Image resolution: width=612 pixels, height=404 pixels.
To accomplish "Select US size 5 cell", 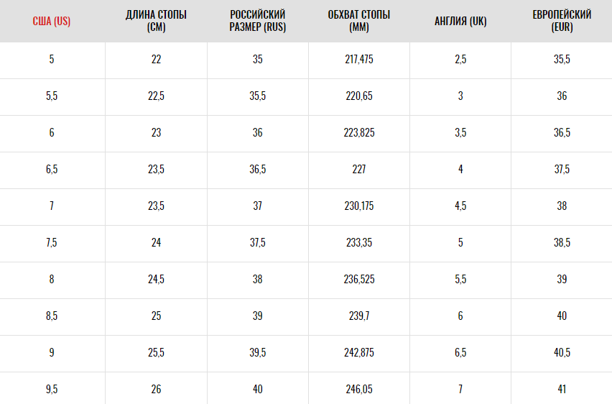I will point(52,60).
